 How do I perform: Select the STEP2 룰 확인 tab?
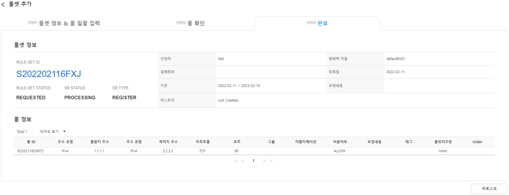[190, 23]
